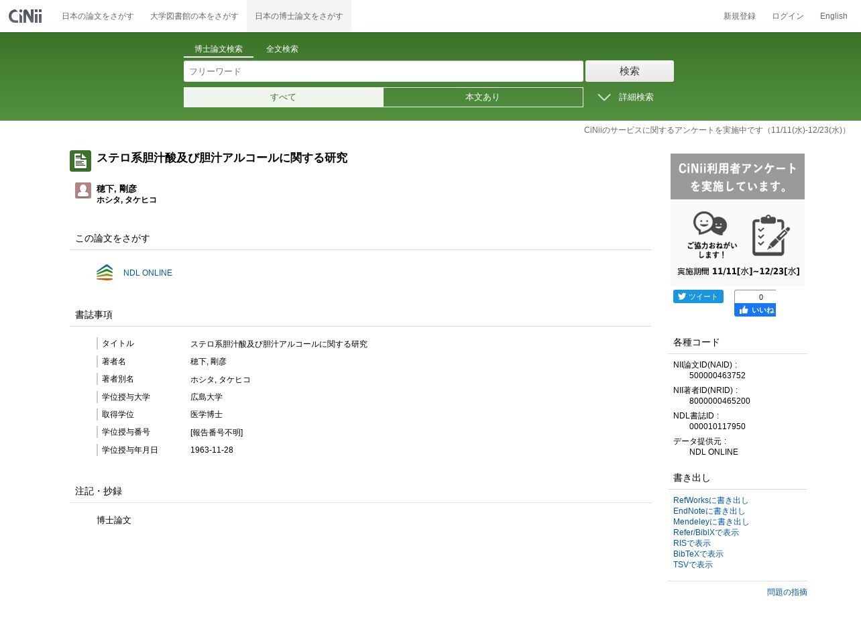Click the thesis title heading
861x619 pixels.
(x=222, y=158)
